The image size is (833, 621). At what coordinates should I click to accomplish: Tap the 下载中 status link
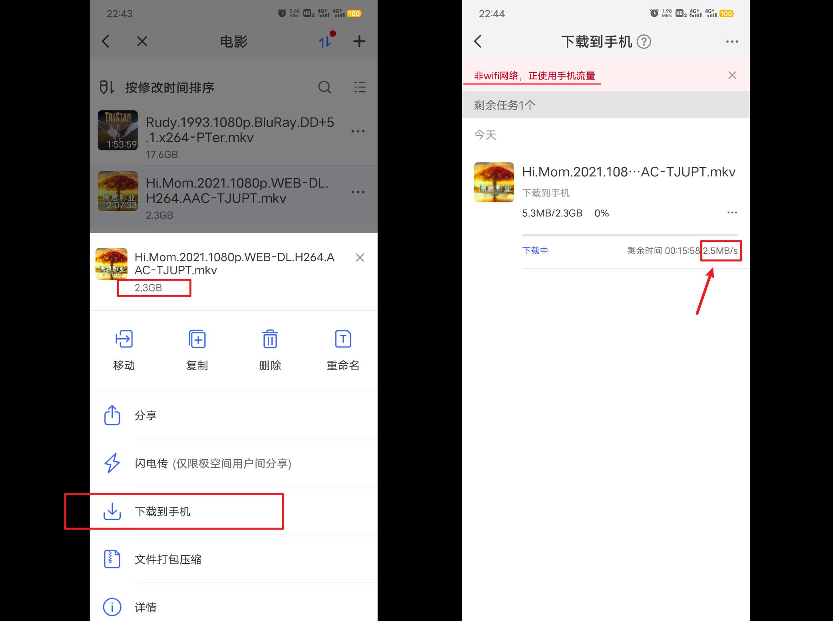[535, 250]
